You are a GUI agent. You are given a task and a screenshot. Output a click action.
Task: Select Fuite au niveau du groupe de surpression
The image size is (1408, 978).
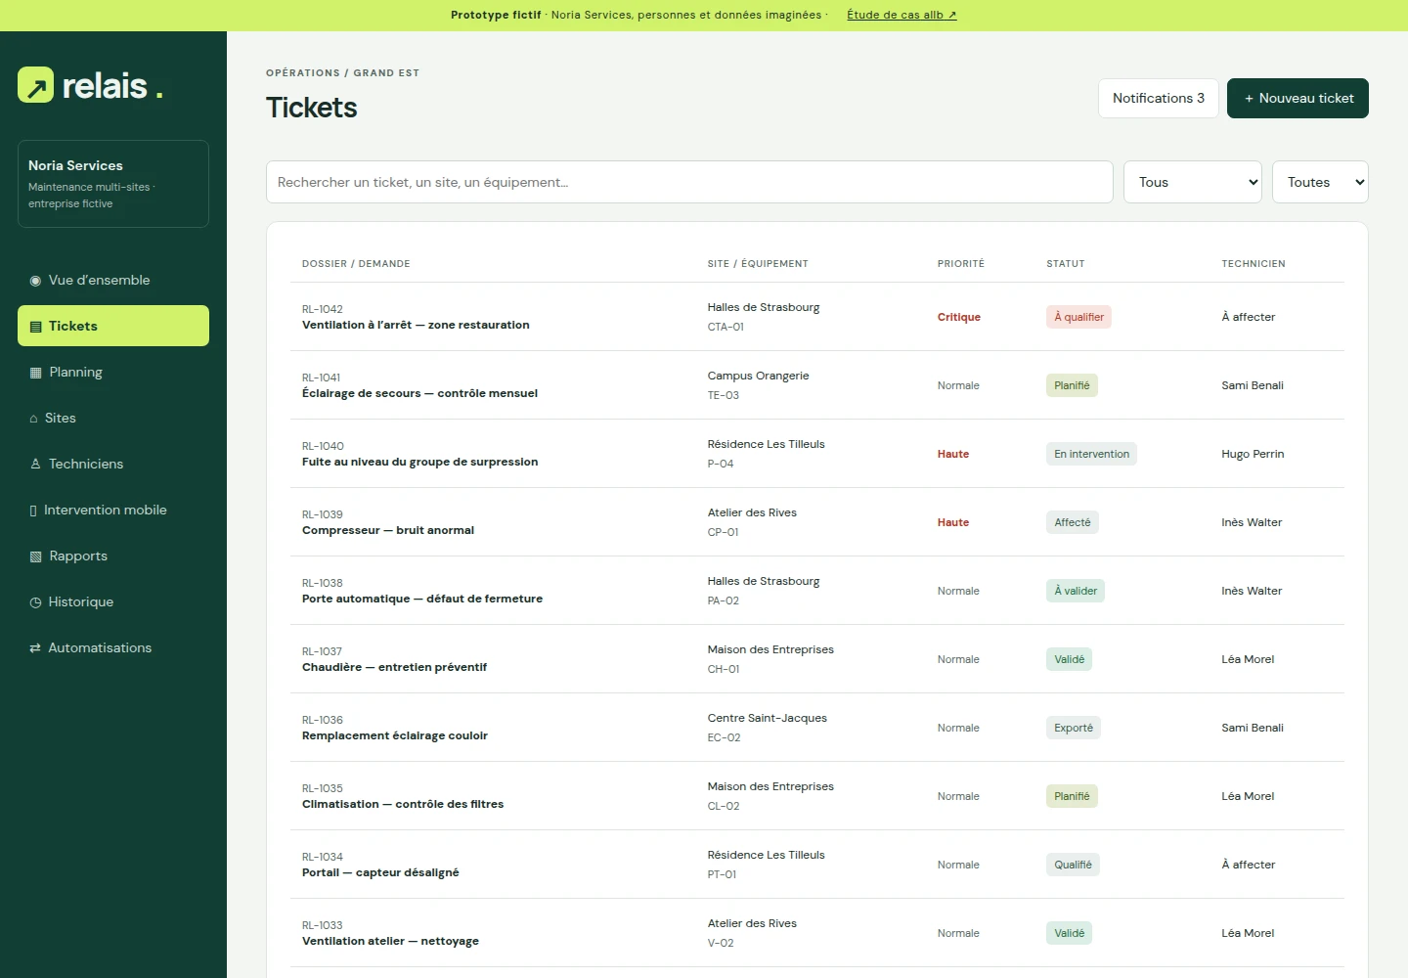coord(817,454)
